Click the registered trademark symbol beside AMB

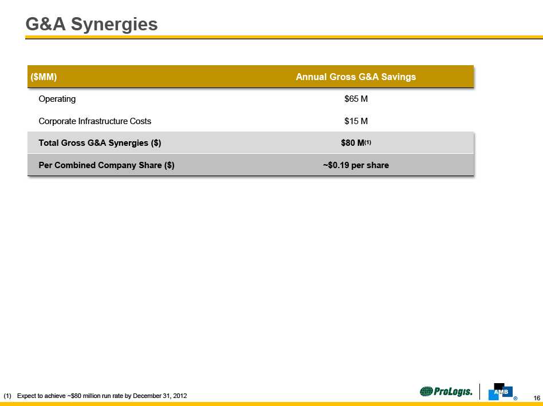tap(516, 398)
